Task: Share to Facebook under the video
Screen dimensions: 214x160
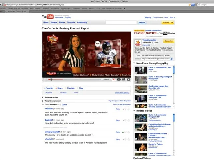Action: (x=63, y=93)
